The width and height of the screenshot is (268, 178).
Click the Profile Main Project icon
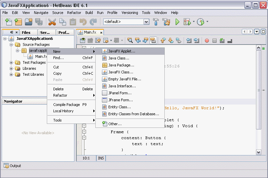pos(201,22)
